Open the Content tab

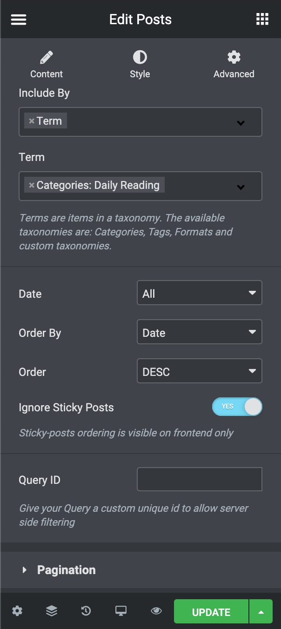coord(47,64)
